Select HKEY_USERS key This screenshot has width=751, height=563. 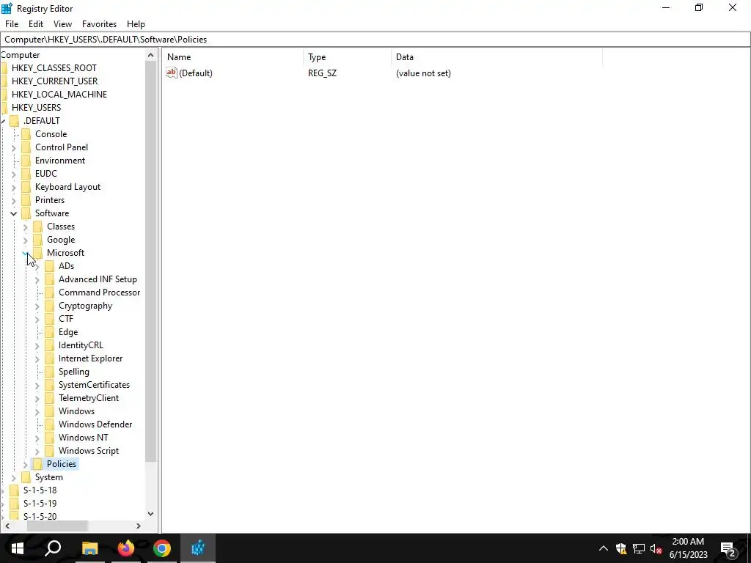click(37, 108)
